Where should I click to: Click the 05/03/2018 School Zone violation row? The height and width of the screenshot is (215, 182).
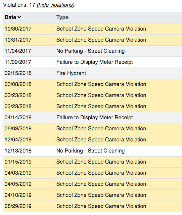point(92,129)
